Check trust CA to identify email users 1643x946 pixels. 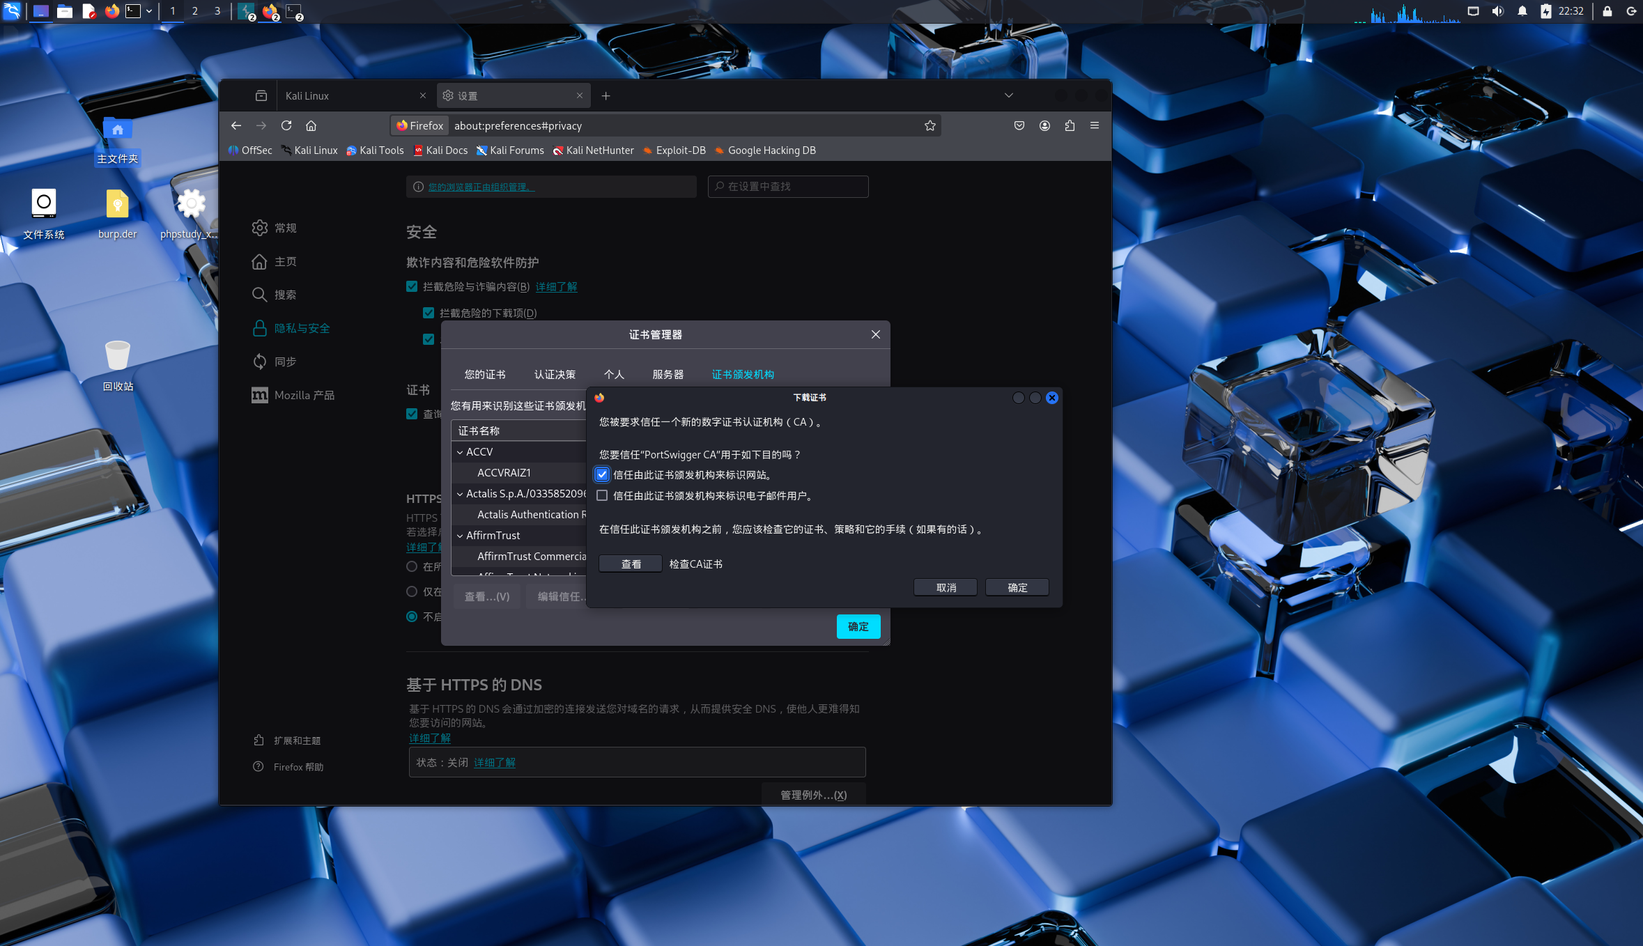[602, 496]
